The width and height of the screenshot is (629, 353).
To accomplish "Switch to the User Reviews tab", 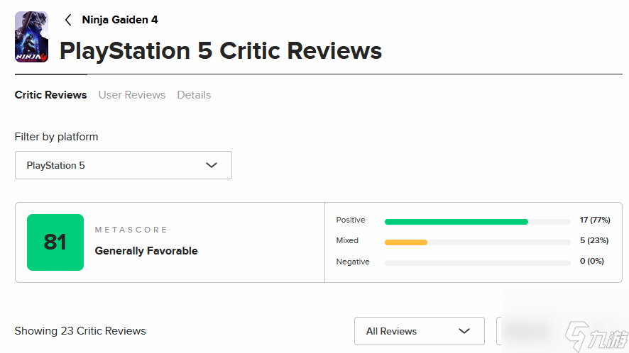I will tap(132, 95).
